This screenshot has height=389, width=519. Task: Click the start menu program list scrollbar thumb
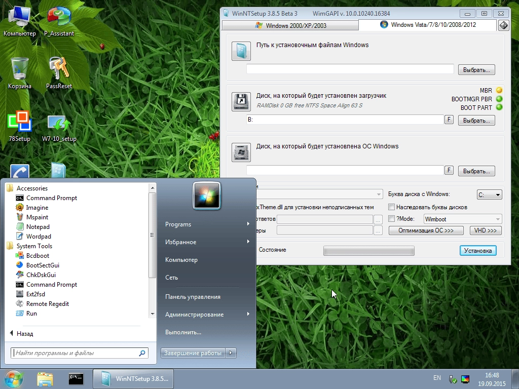coord(152,235)
